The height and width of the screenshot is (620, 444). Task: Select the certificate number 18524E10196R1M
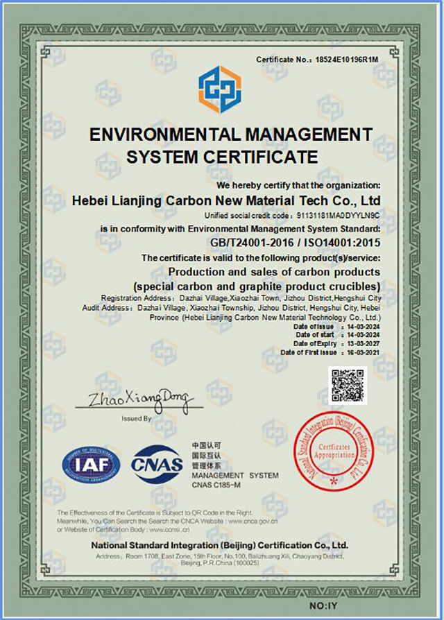(347, 60)
